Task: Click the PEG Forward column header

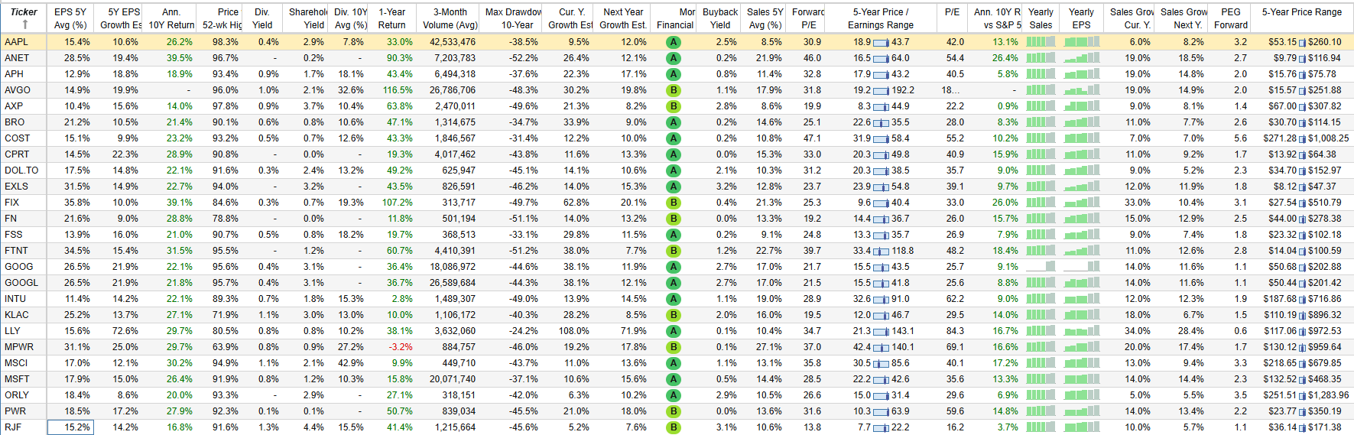Action: pos(1231,18)
